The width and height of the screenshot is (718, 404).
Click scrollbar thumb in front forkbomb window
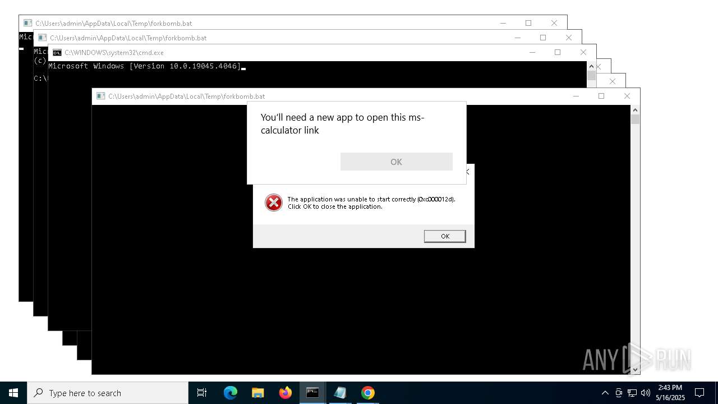coord(635,119)
